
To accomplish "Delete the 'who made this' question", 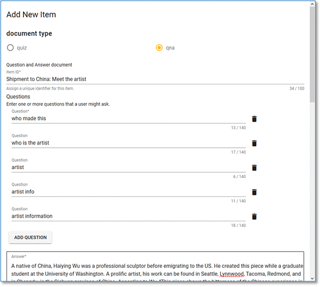I will click(x=254, y=119).
